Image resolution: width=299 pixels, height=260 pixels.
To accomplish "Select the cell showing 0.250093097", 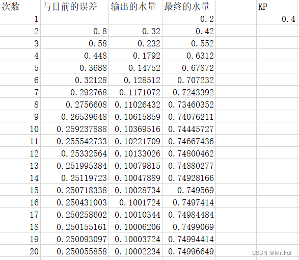I will (x=74, y=238).
